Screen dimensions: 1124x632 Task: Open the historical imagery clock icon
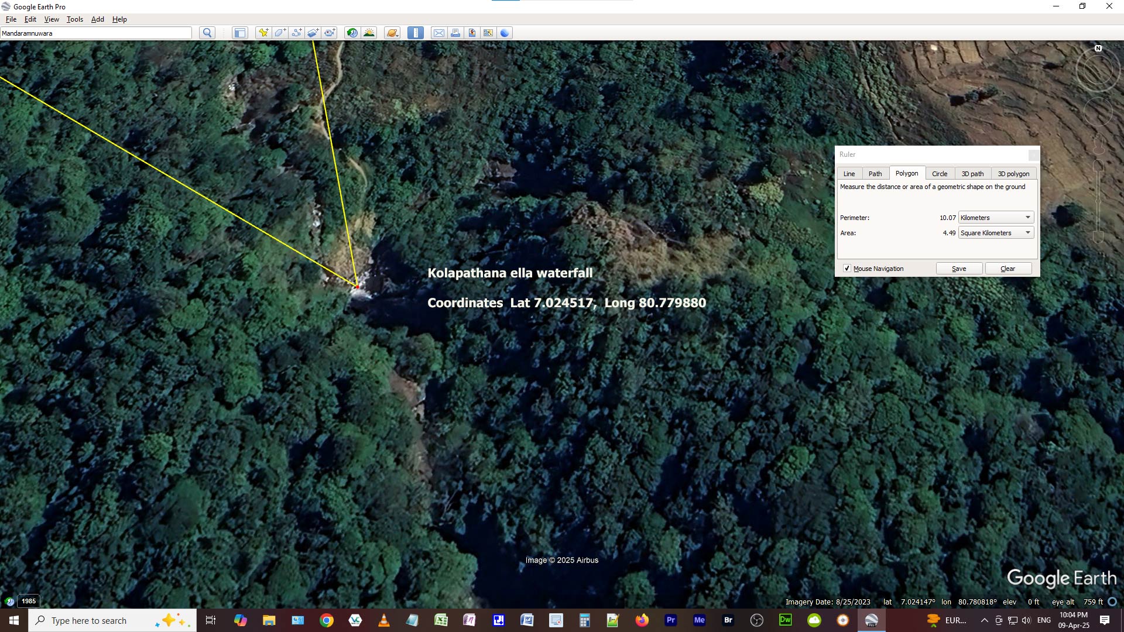[x=352, y=33]
